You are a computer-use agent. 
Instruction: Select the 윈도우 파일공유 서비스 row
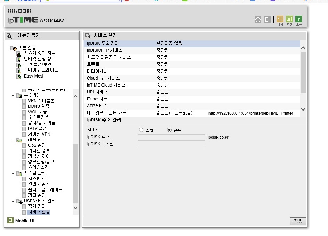tap(192, 57)
